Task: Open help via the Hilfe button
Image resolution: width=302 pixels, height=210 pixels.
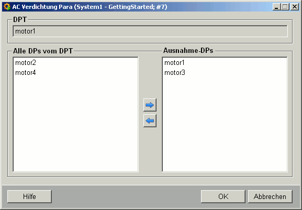Action: tap(29, 196)
